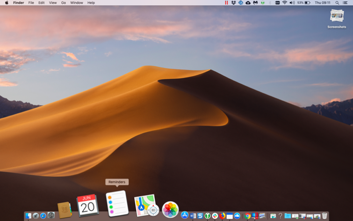Click the green circle menu bar icon

coord(262,3)
